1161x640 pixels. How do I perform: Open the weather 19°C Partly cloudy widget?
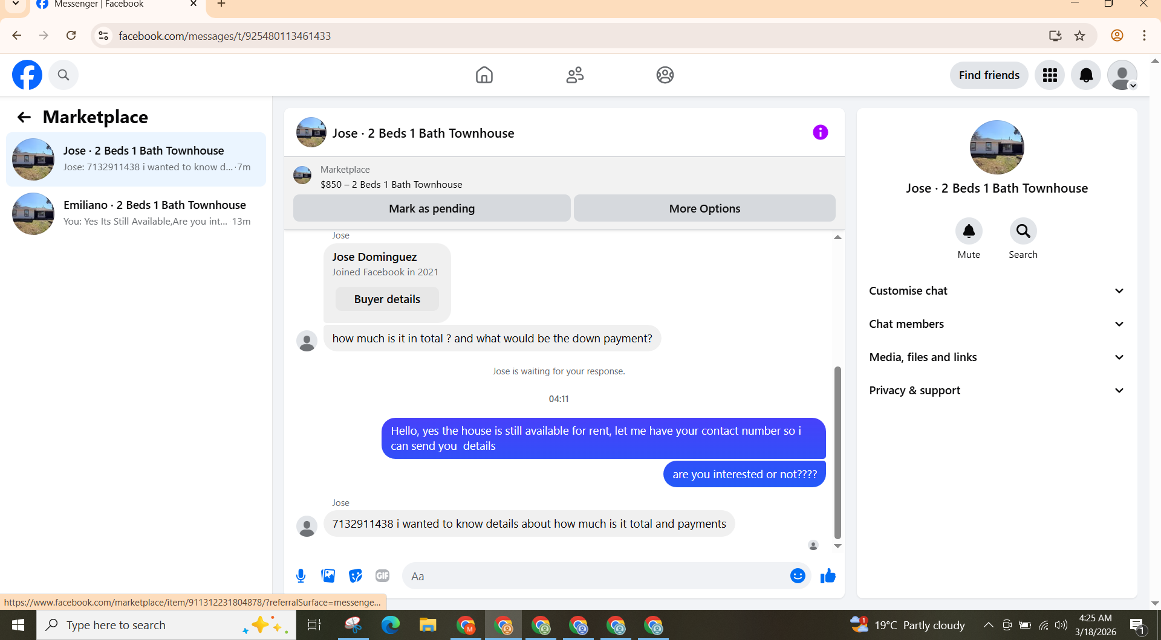coord(907,625)
